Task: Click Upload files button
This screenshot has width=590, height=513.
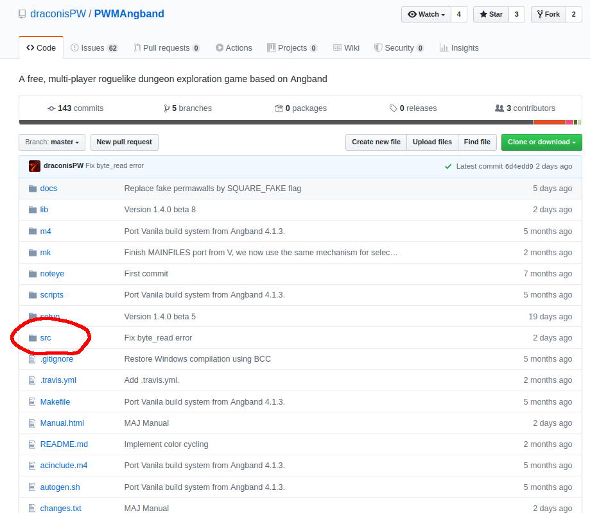Action: [x=432, y=142]
